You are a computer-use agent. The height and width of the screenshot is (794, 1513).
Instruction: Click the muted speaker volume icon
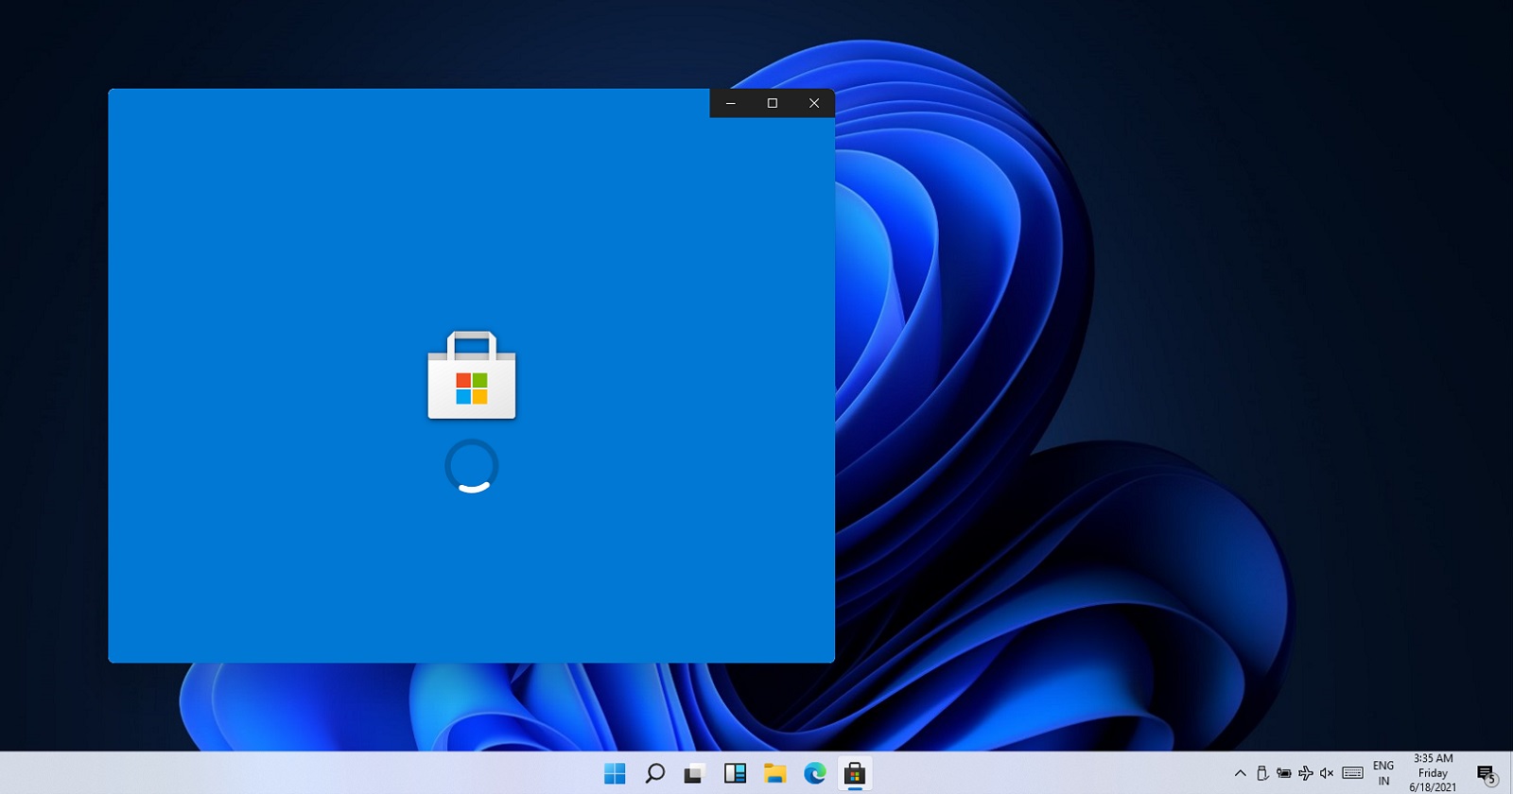click(1327, 773)
